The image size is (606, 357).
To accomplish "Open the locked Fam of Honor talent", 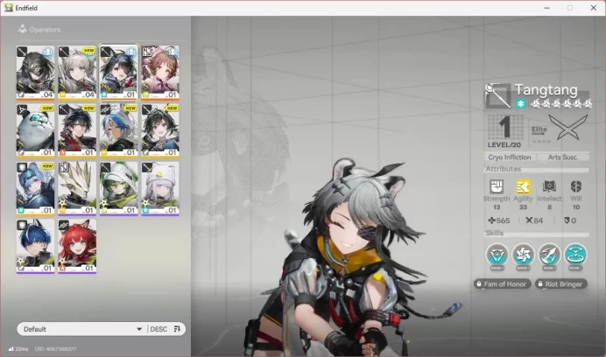I will click(502, 284).
